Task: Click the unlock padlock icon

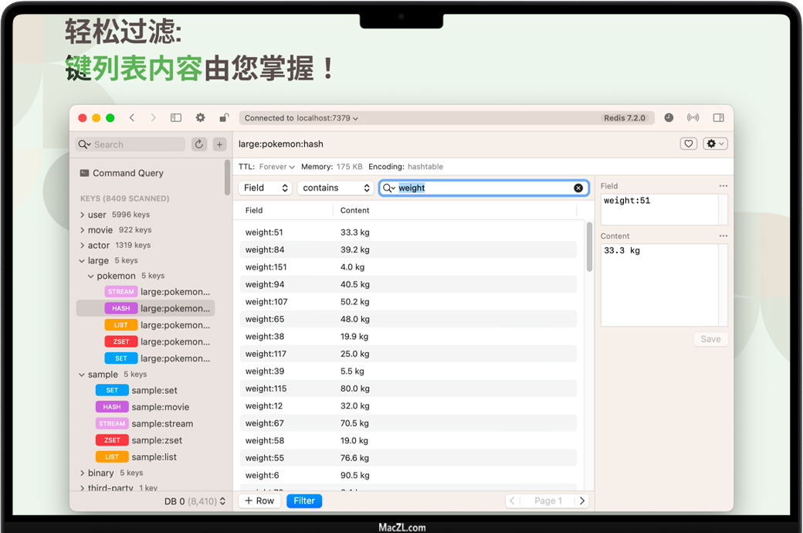Action: click(224, 118)
